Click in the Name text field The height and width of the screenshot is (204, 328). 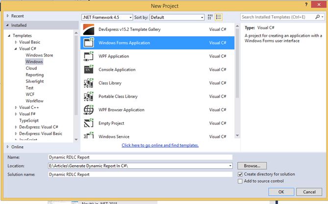(x=140, y=157)
